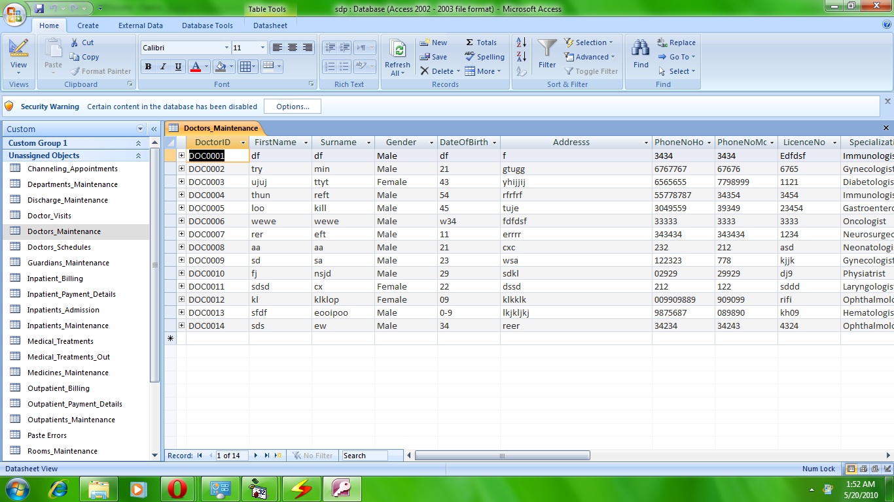Screen dimensions: 894x502
Task: Click current record number box
Action: pos(232,456)
